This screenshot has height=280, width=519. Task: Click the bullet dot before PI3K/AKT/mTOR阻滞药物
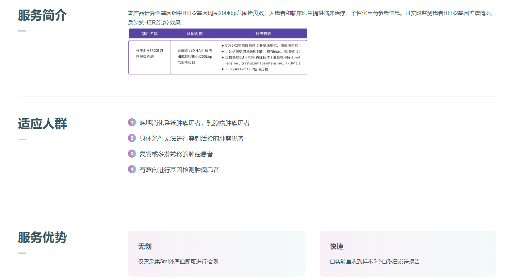223,69
